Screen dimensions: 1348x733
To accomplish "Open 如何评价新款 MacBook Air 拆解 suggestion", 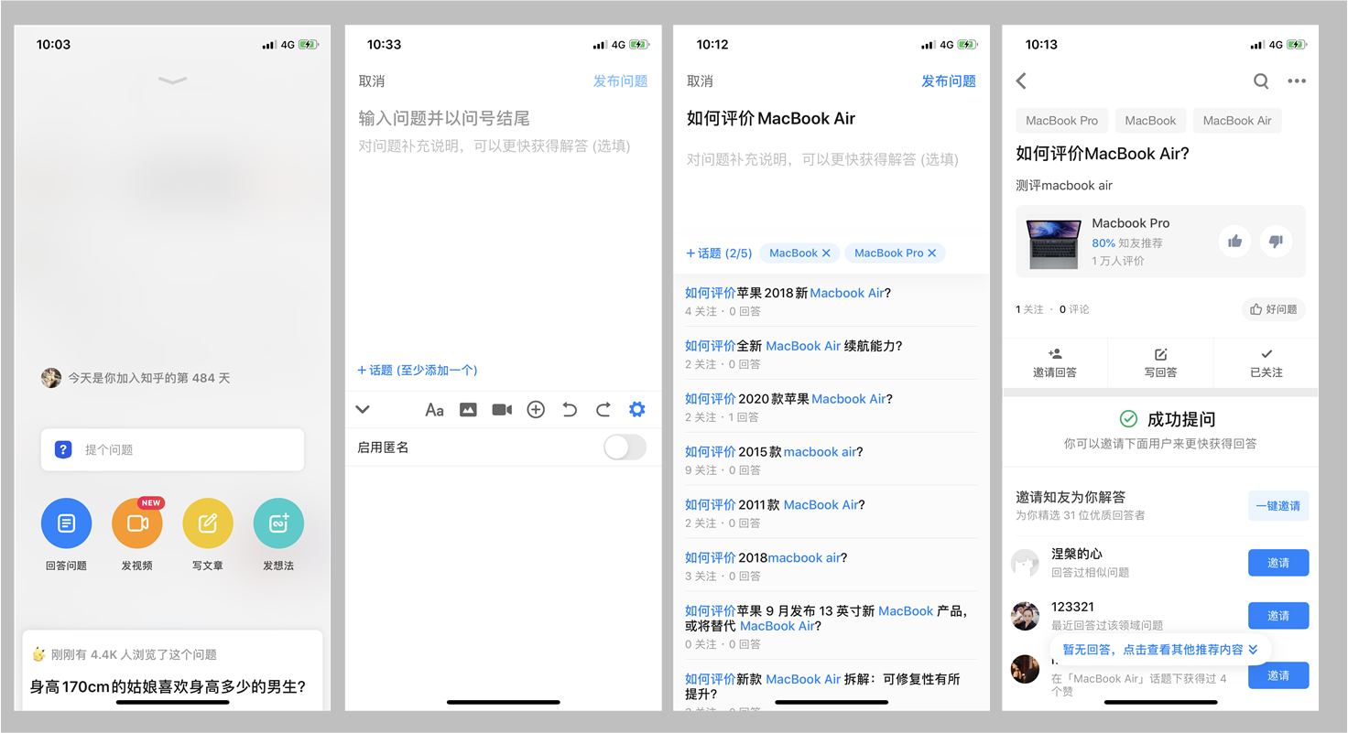I will click(x=822, y=686).
